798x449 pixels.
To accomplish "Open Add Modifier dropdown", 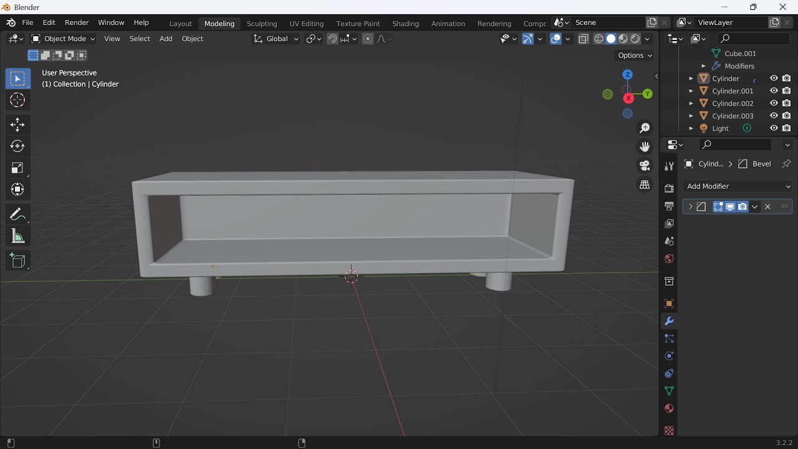I will pyautogui.click(x=738, y=186).
